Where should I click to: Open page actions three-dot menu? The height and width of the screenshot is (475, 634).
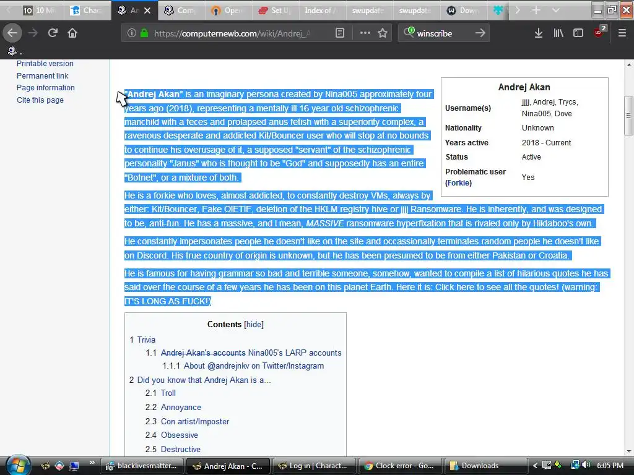[365, 33]
